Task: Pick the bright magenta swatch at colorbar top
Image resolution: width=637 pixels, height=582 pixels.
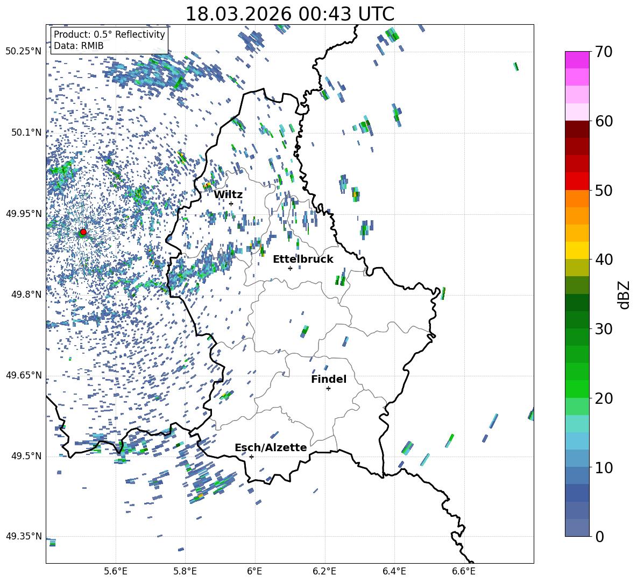Action: [x=577, y=60]
